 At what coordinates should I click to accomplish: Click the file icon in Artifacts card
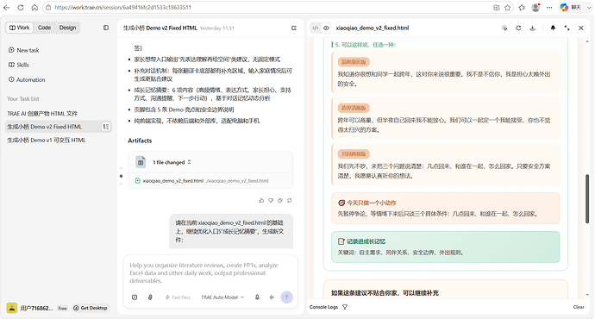[141, 162]
